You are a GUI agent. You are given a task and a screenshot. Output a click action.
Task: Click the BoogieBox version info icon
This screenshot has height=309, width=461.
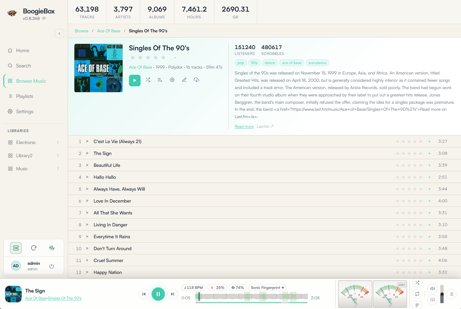click(44, 18)
